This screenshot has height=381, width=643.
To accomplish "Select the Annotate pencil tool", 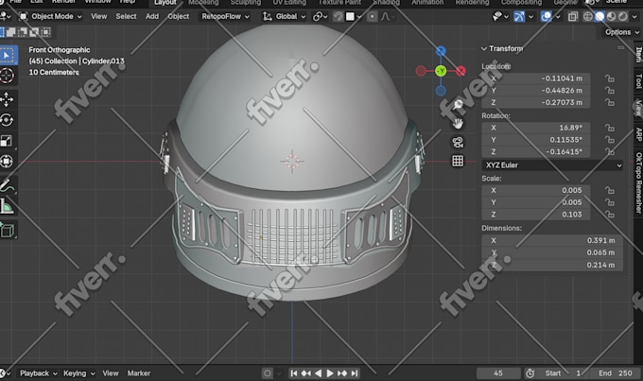I will [x=7, y=185].
